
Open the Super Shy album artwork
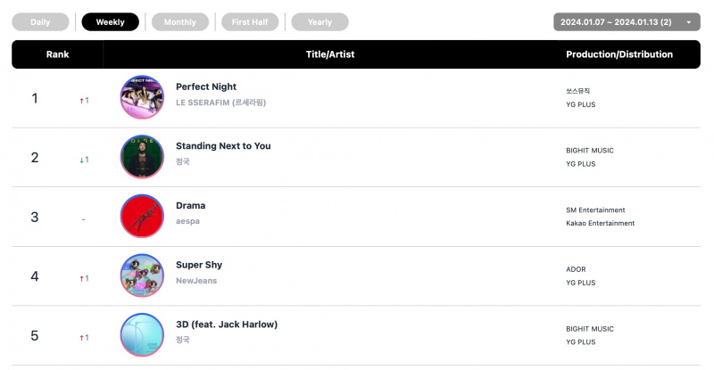coord(142,275)
